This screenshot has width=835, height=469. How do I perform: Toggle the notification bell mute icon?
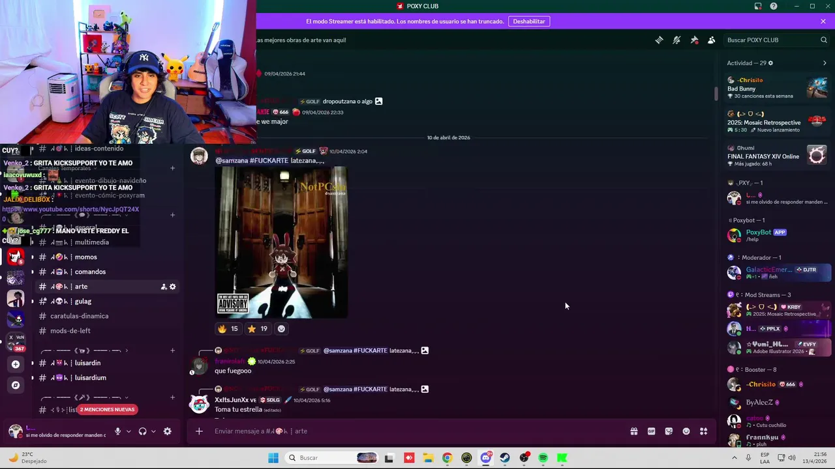pyautogui.click(x=676, y=40)
